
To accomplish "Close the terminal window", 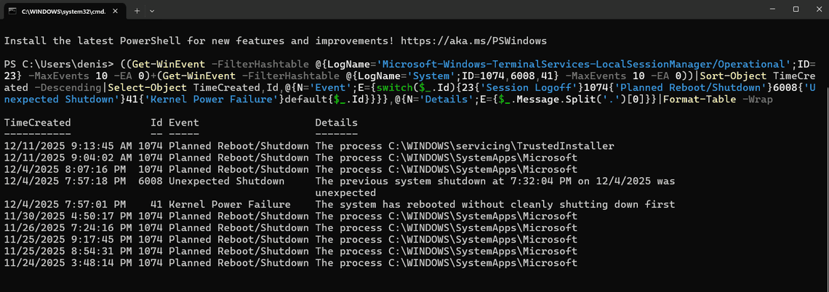I will pyautogui.click(x=817, y=9).
